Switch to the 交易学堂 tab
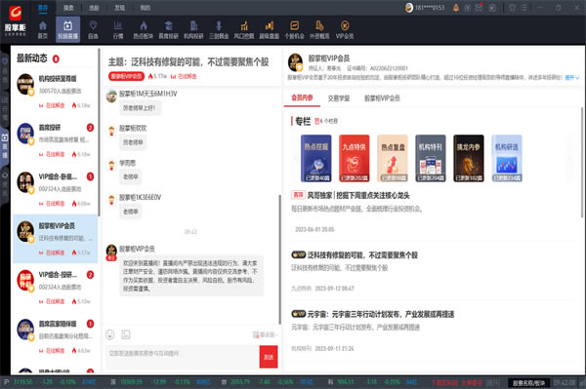Viewport: 586px width, 389px height. 339,98
